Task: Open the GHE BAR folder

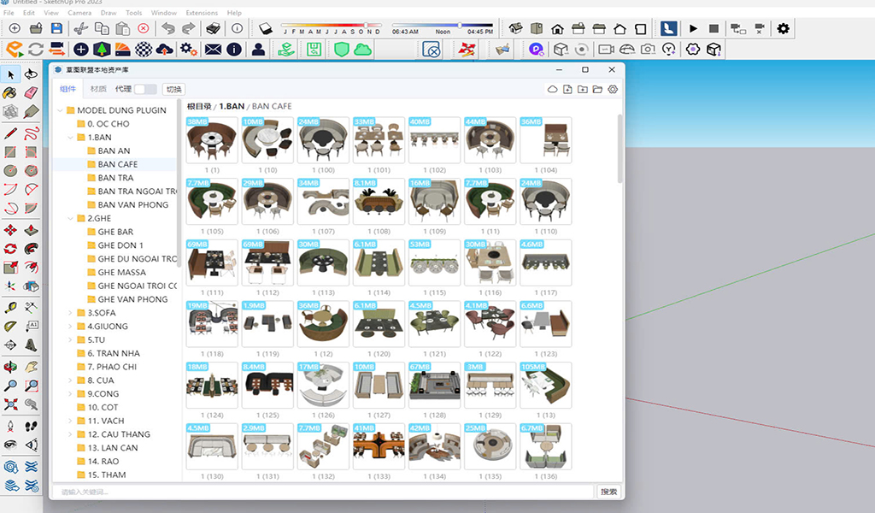Action: tap(115, 232)
